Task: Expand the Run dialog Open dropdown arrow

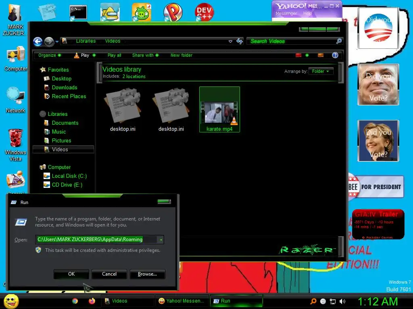Action: click(161, 240)
